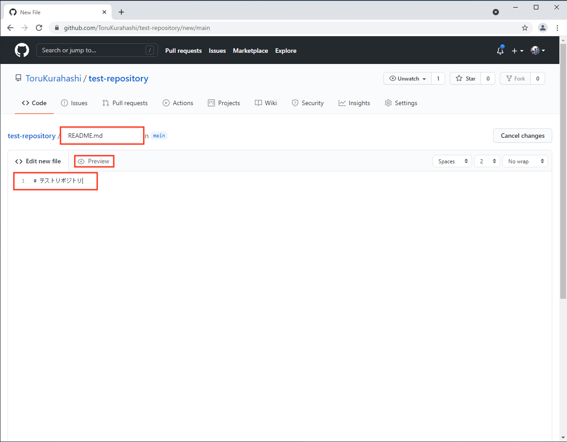
Task: Click the browser forward arrow
Action: click(x=25, y=28)
